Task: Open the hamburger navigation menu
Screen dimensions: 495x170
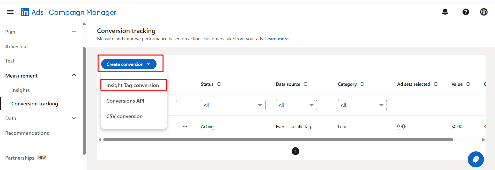Action: (x=10, y=12)
